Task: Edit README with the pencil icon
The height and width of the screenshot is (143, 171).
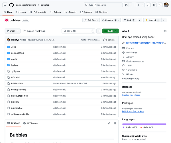Action: pyautogui.click(x=109, y=123)
